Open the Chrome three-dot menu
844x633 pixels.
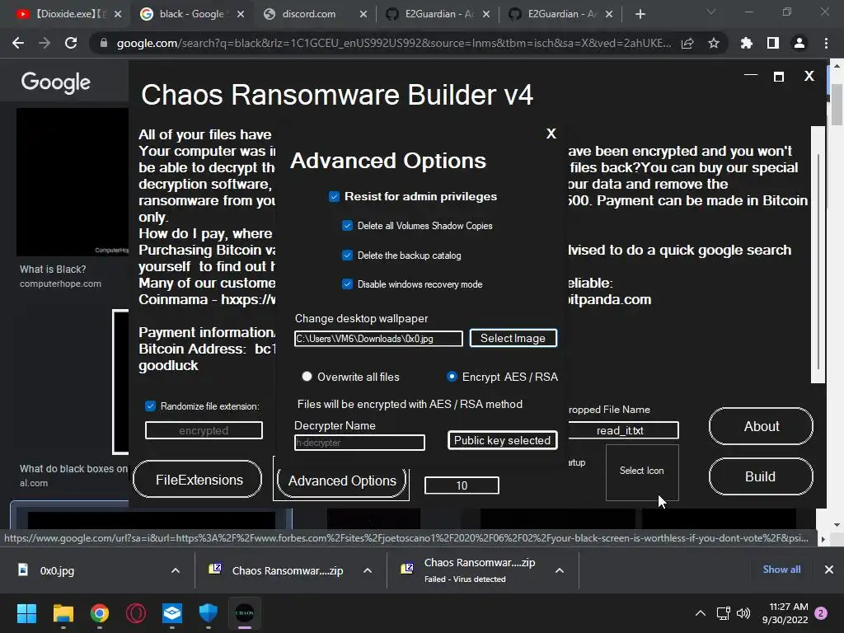[826, 43]
